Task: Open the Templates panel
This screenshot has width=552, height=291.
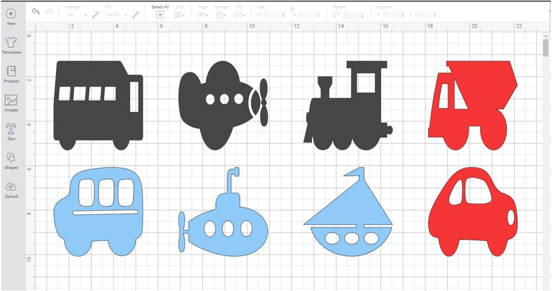Action: pyautogui.click(x=11, y=46)
